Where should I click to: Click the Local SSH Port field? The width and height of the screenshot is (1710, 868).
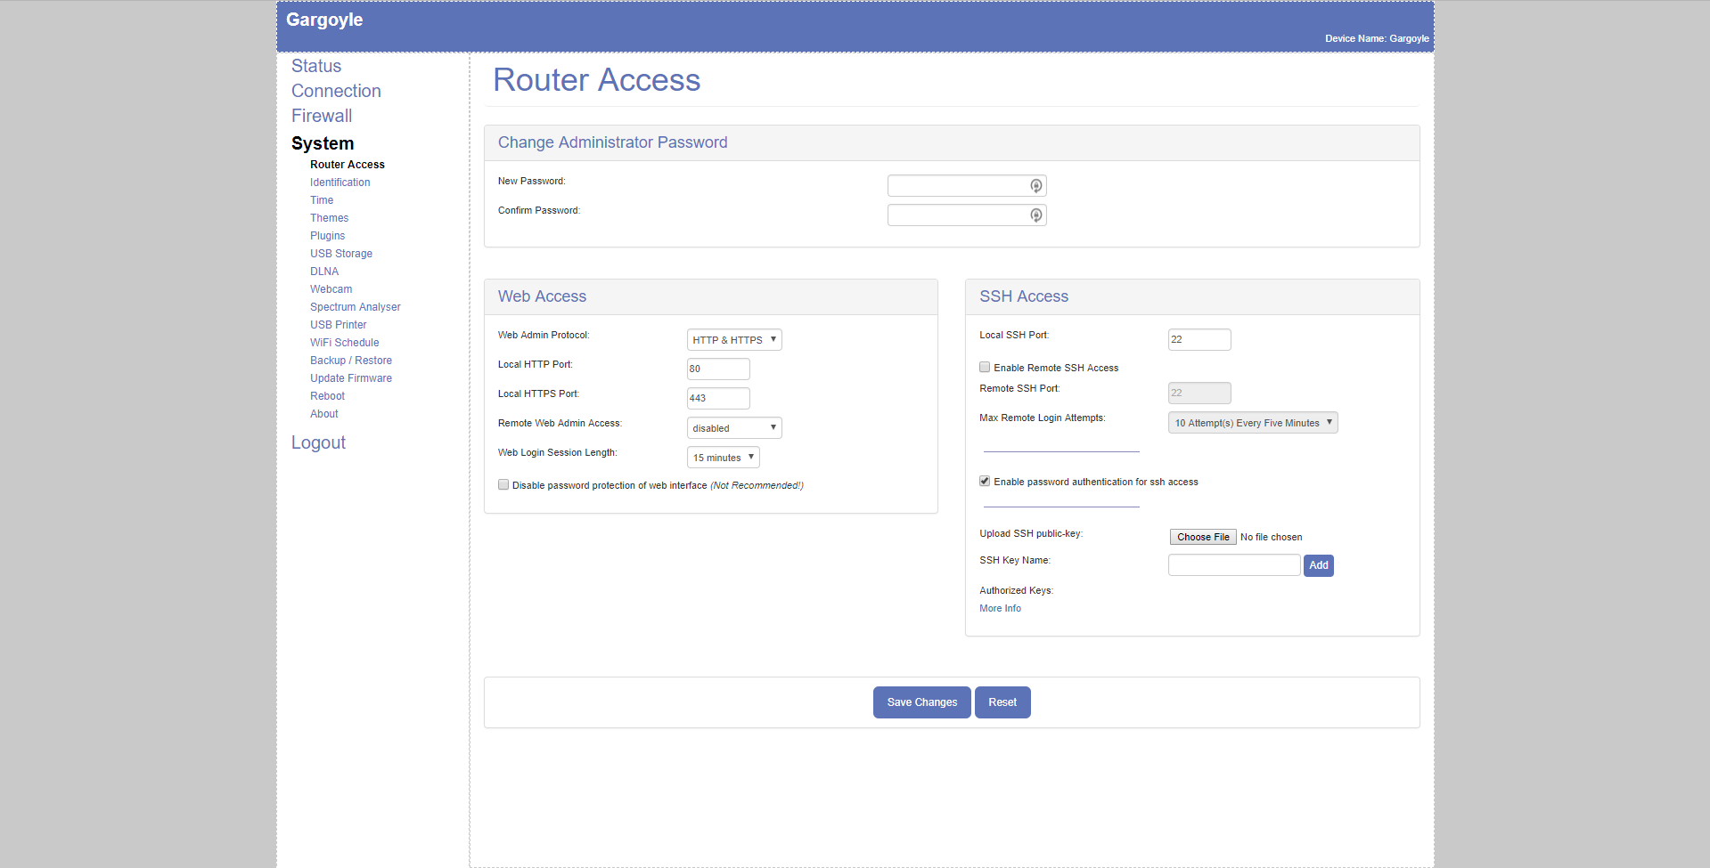tap(1199, 340)
